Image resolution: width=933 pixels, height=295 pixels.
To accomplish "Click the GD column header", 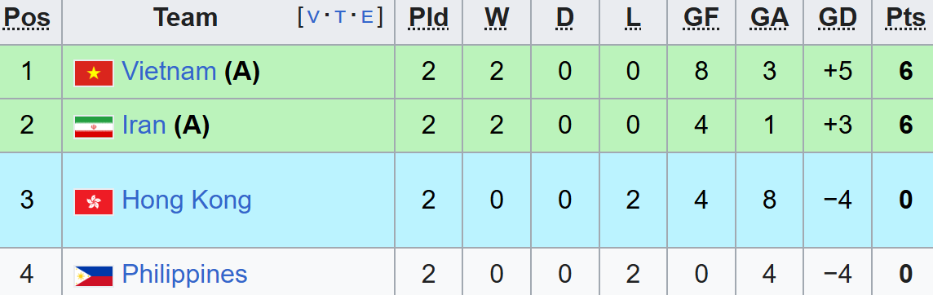I will pyautogui.click(x=838, y=19).
